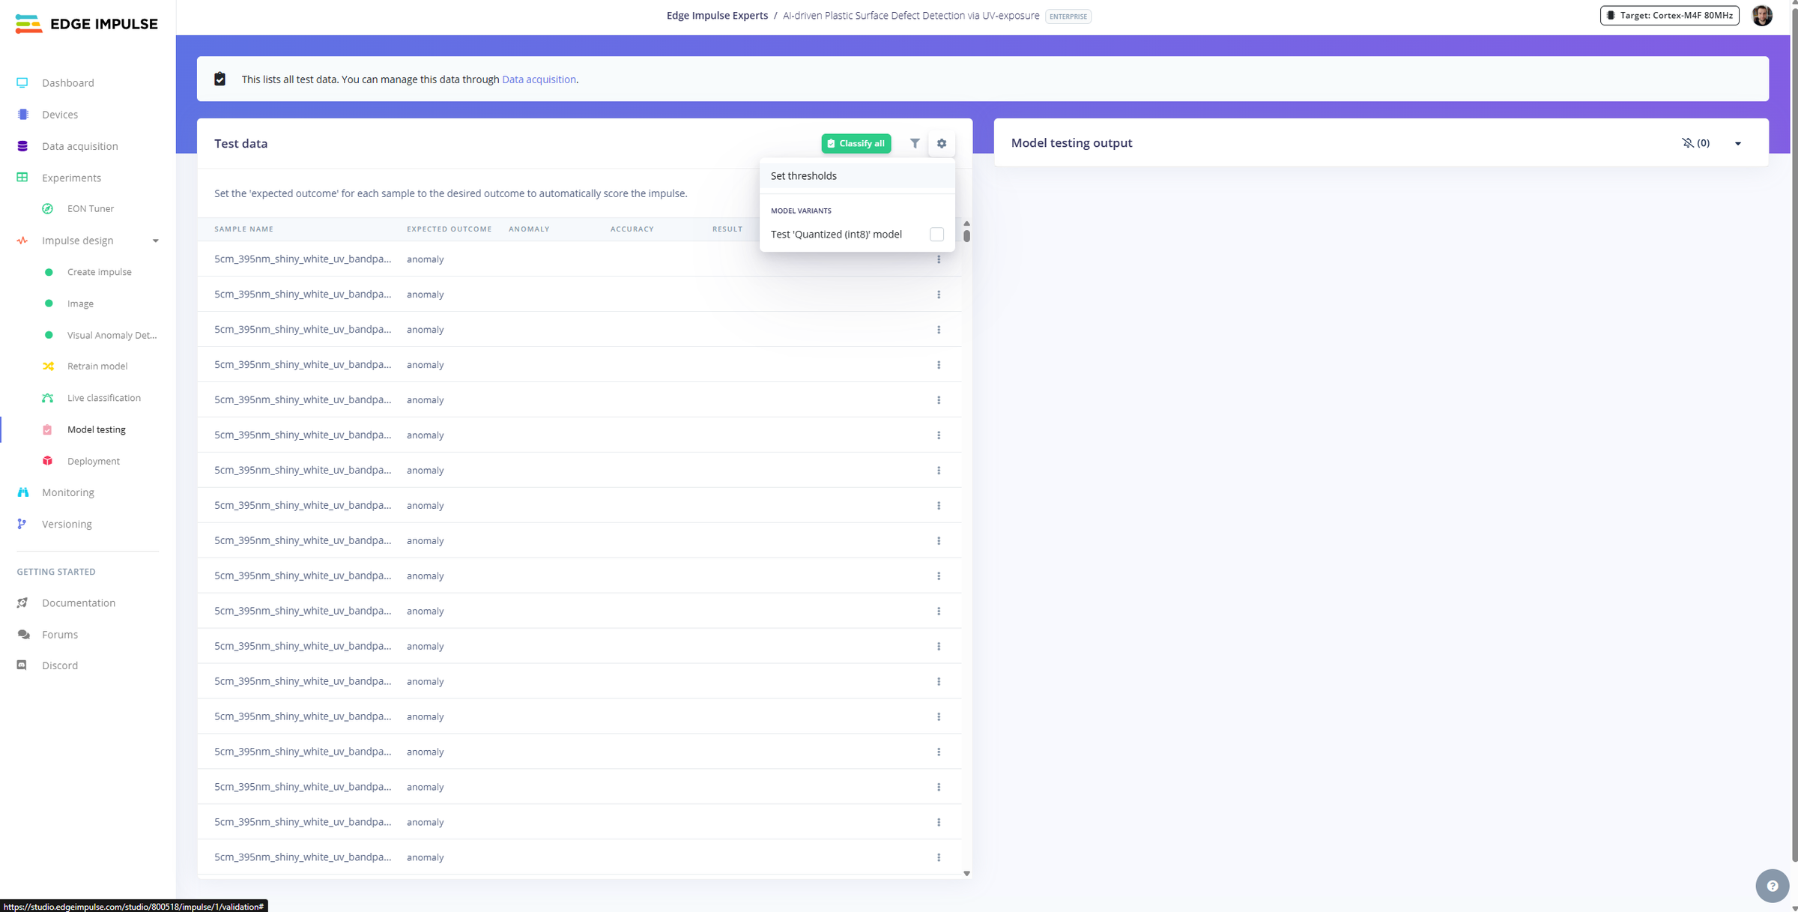Click the Data acquisition database icon
Screen dimensions: 1798x912
pyautogui.click(x=22, y=146)
